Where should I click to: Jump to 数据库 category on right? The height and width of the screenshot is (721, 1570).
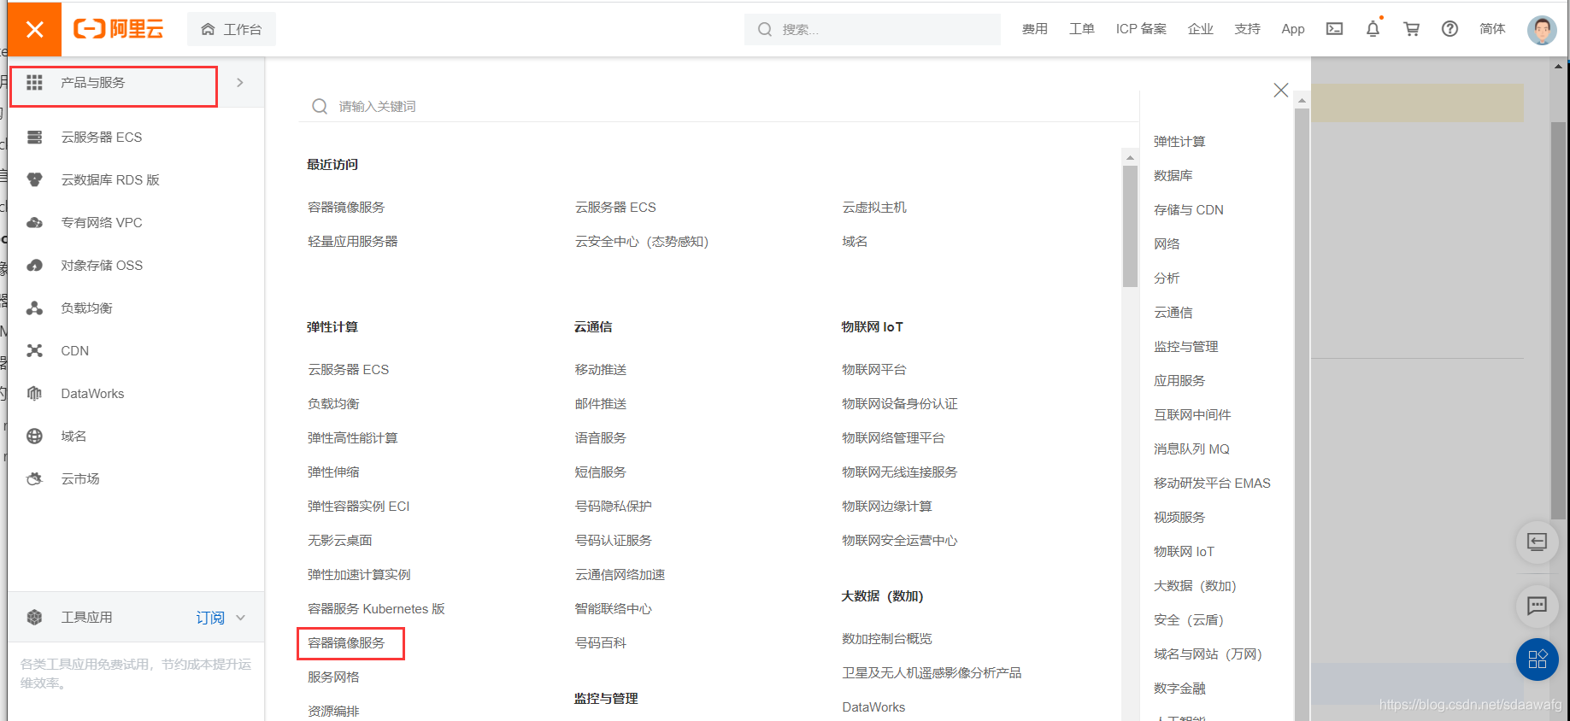(1173, 175)
